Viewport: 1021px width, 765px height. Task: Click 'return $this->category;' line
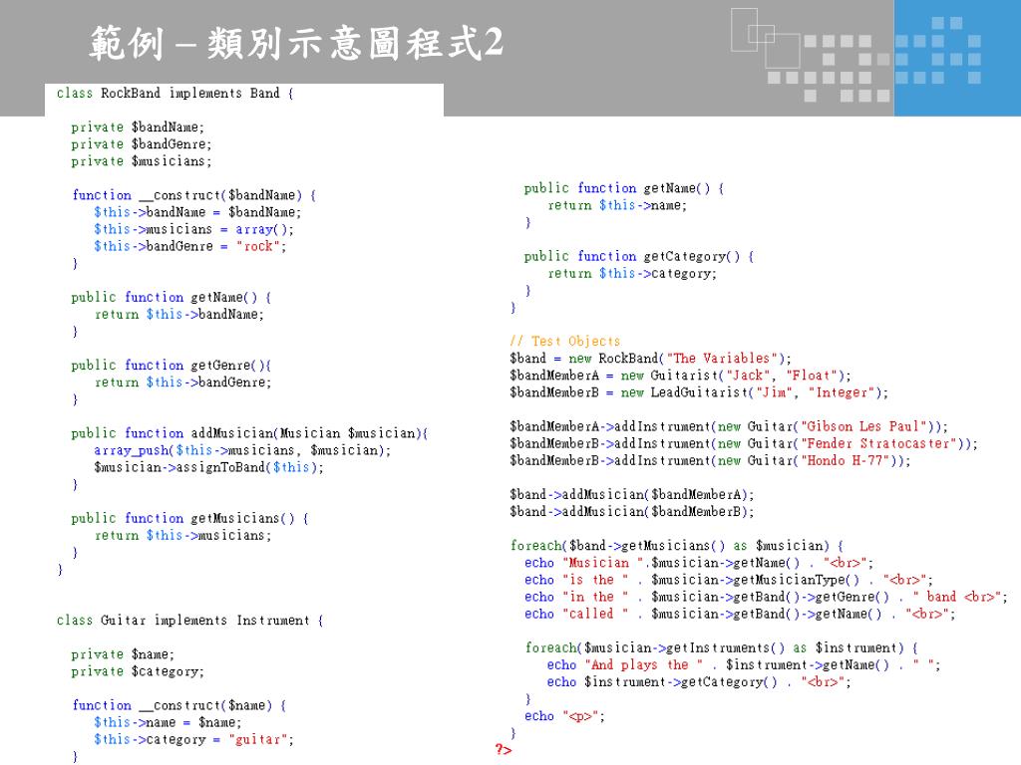[632, 274]
